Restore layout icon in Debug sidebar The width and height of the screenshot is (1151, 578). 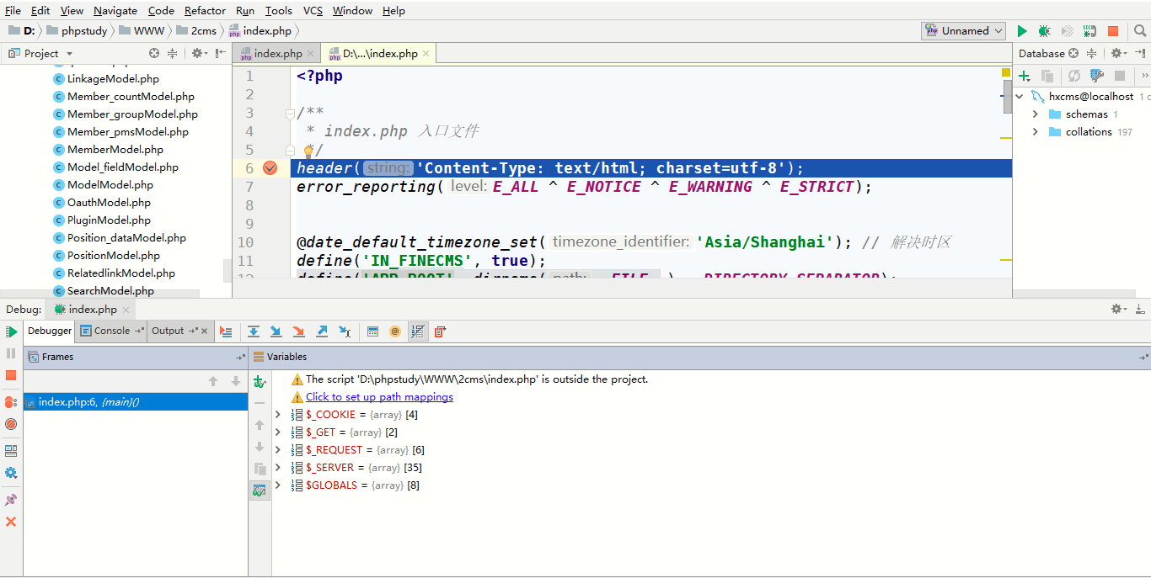(x=11, y=451)
